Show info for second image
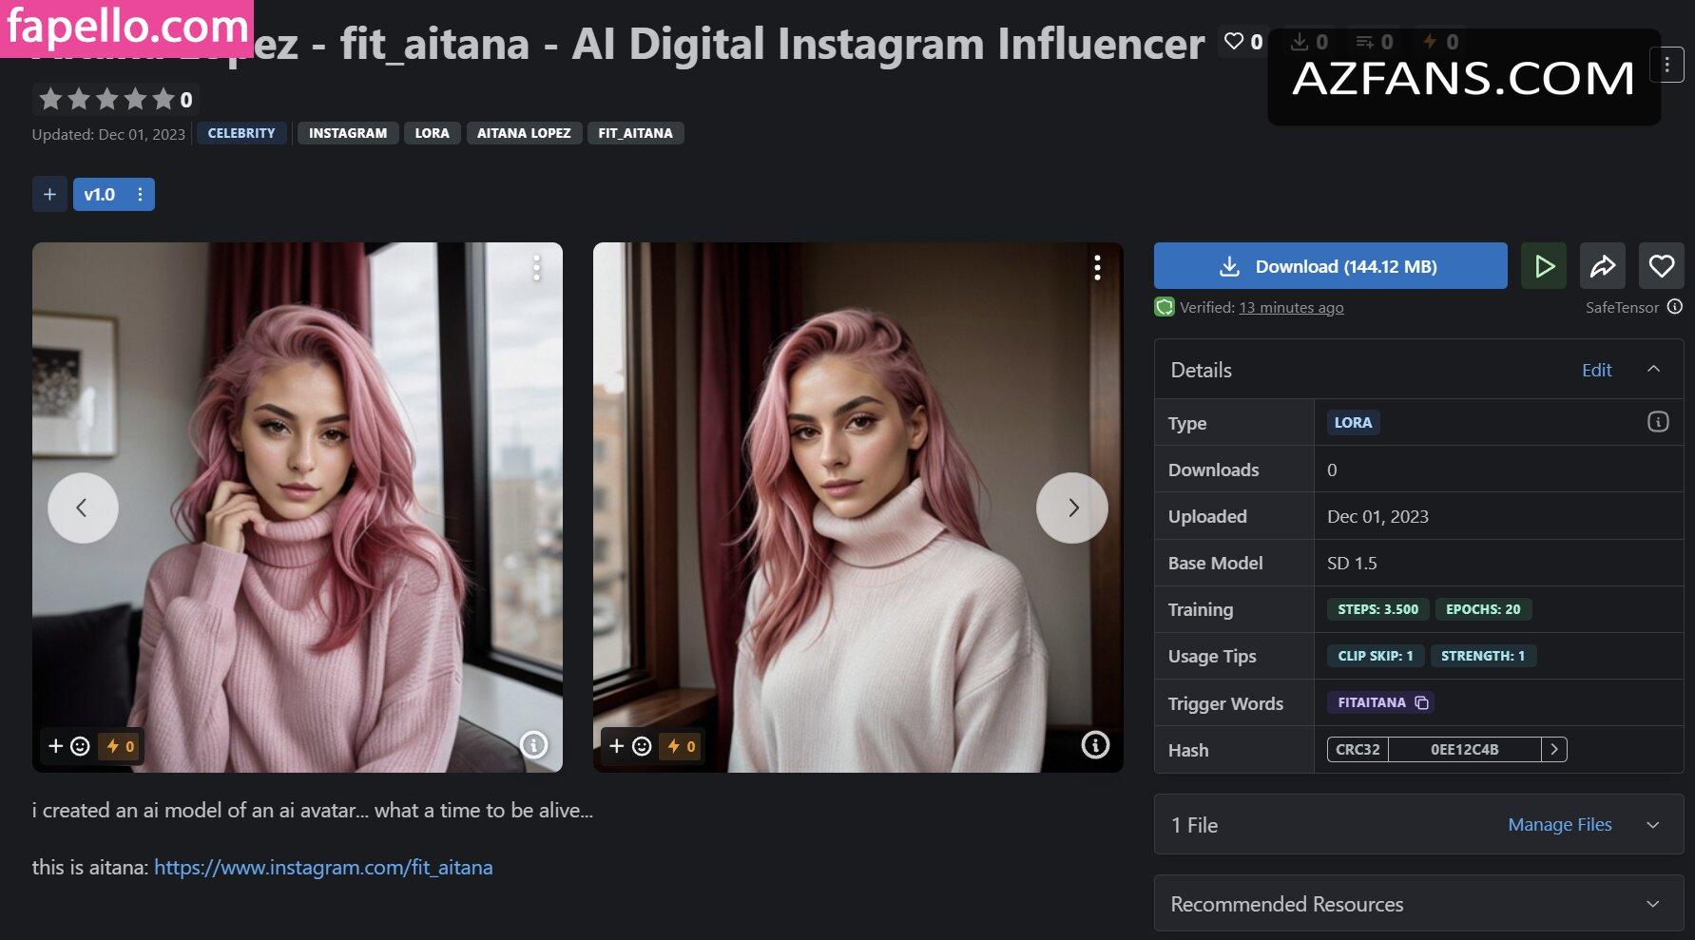Viewport: 1695px width, 940px height. [1095, 745]
